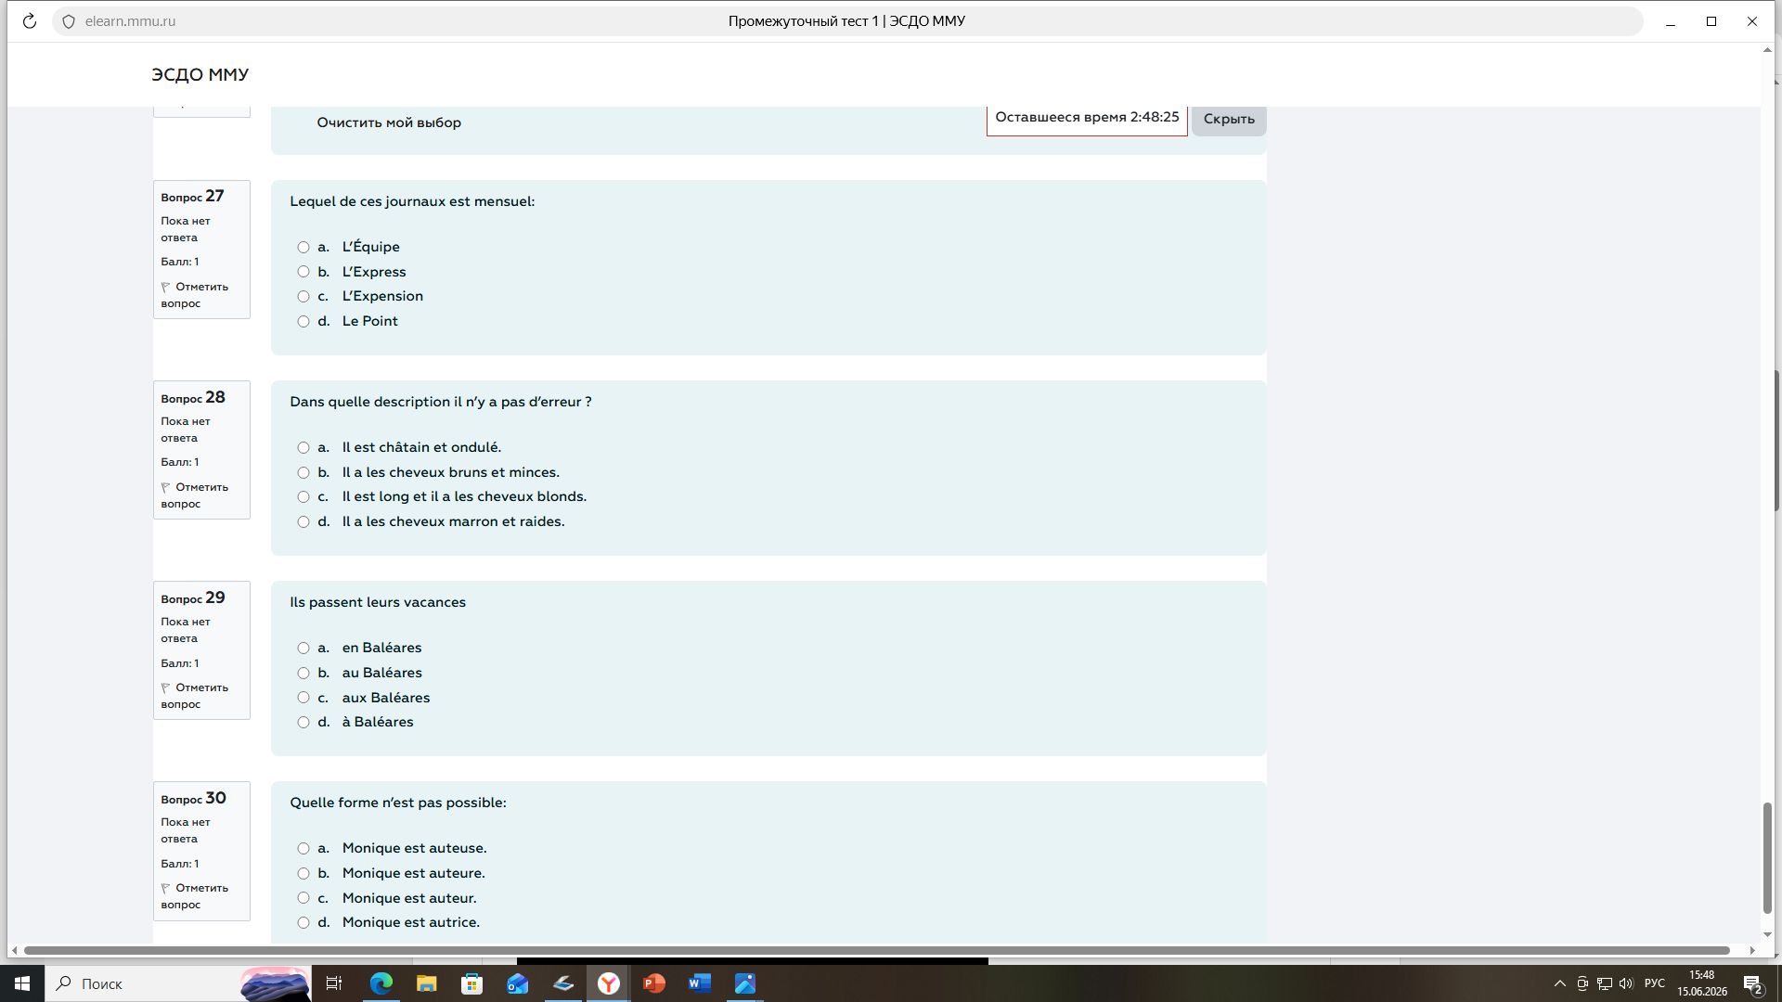1782x1002 pixels.
Task: Switch to Yandex Browser in the taskbar
Action: [609, 983]
